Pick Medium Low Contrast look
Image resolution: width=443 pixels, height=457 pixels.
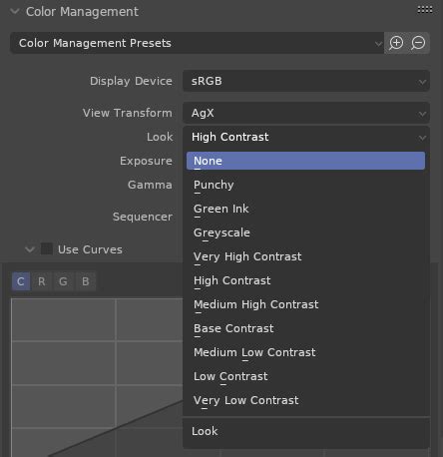click(305, 352)
